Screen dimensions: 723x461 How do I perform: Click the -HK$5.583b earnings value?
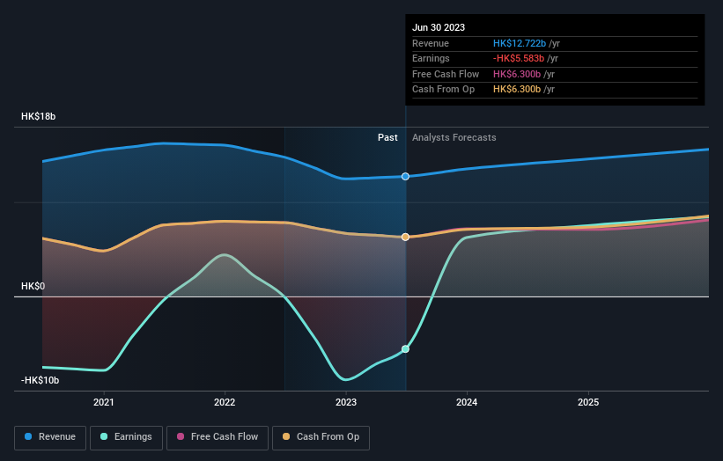tap(519, 58)
